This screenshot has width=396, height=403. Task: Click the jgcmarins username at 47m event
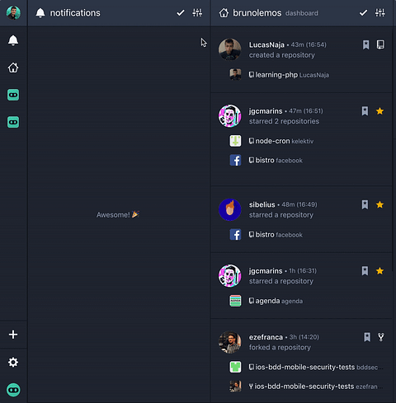click(266, 111)
